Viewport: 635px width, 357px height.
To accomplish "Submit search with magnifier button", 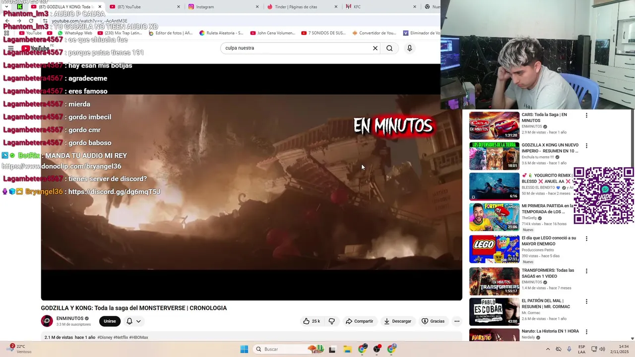I will coord(389,48).
